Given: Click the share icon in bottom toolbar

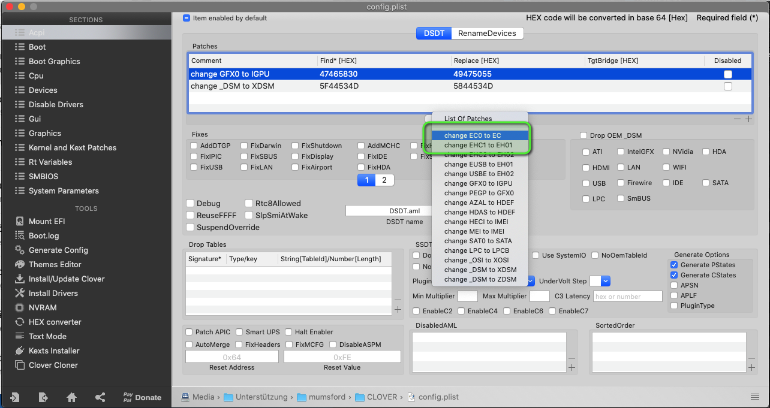Looking at the screenshot, I should [100, 397].
